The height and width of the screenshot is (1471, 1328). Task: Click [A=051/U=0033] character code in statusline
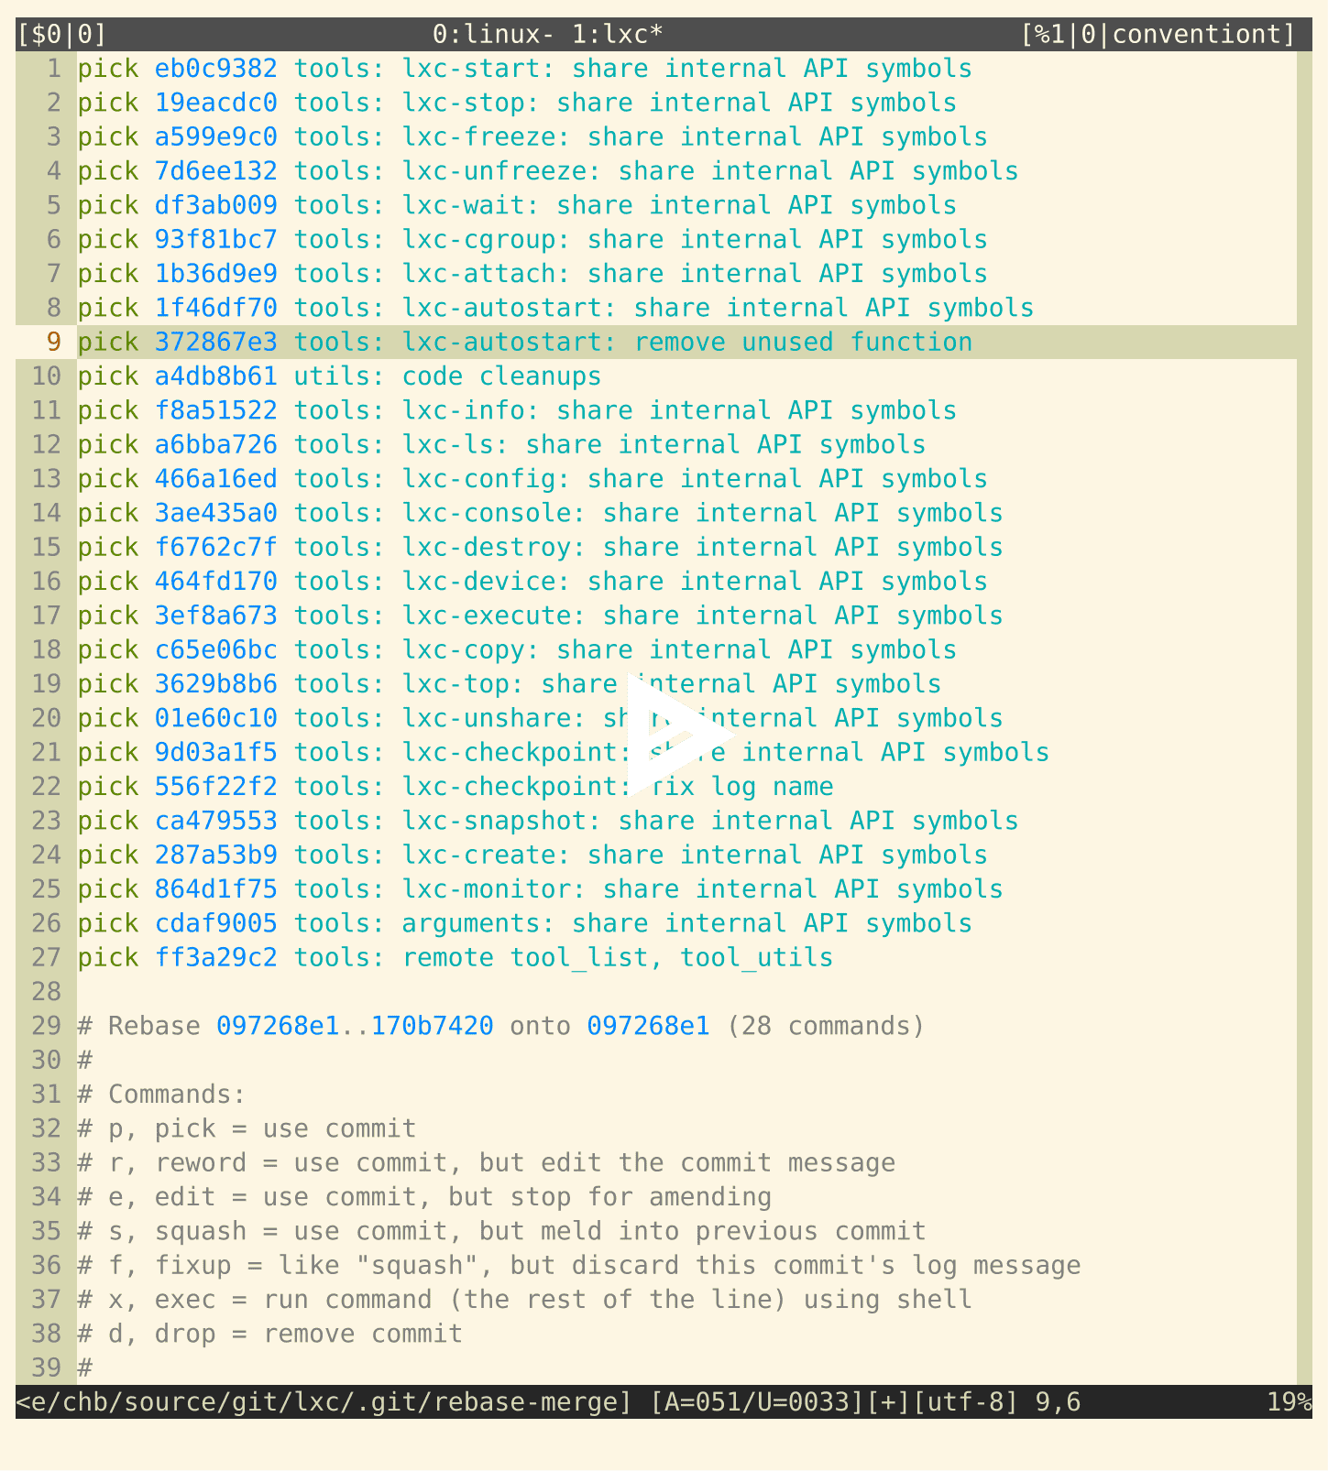click(x=757, y=1402)
